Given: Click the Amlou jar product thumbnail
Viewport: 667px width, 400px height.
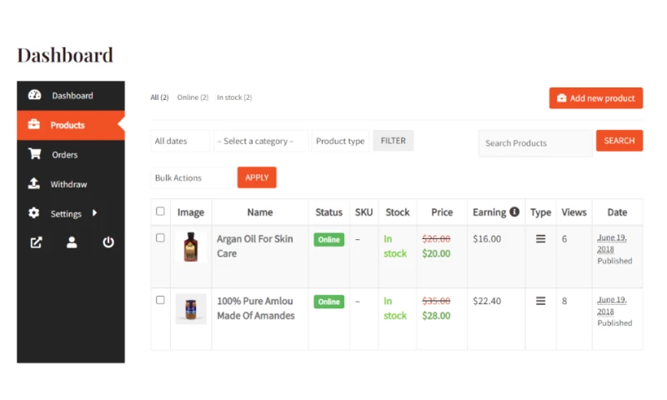Looking at the screenshot, I should point(191,309).
